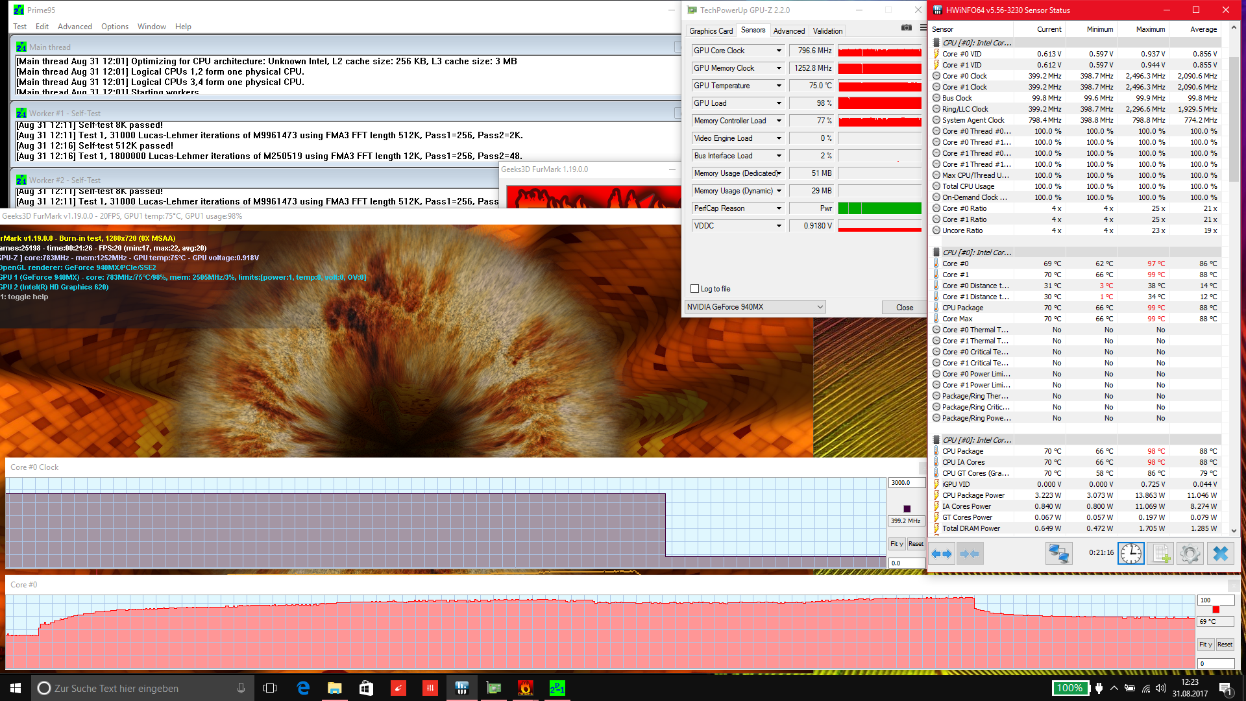Open the Action Center notification icon
1246x701 pixels.
coord(1226,688)
